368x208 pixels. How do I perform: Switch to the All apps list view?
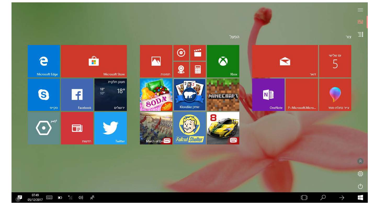(x=360, y=34)
